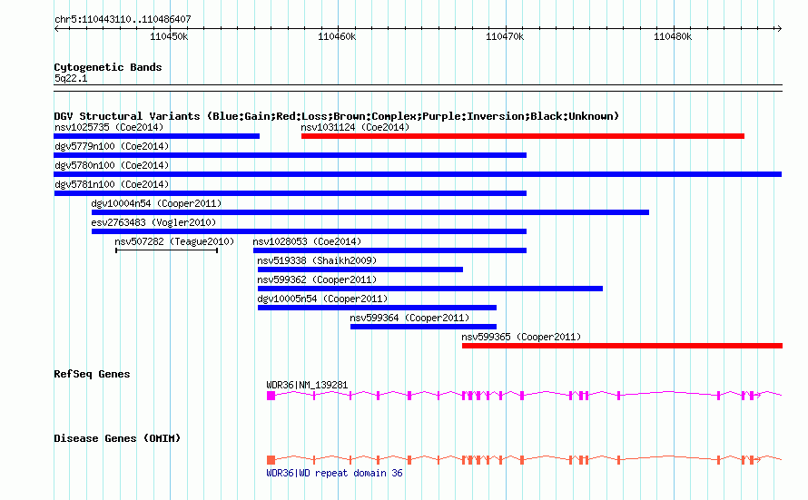Select the blue bar under nsv599362

coord(430,289)
